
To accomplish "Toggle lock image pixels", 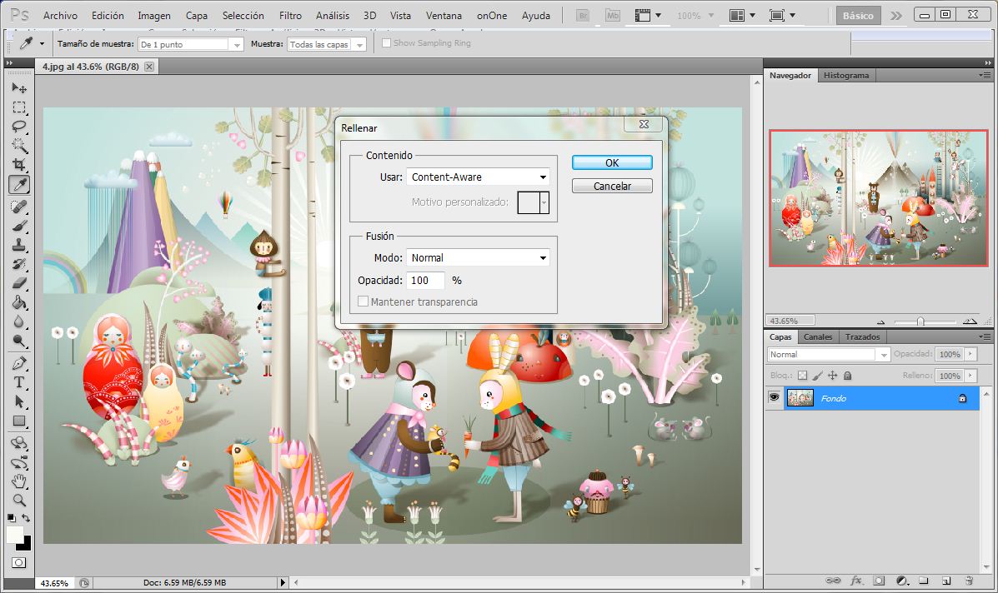I will [817, 376].
